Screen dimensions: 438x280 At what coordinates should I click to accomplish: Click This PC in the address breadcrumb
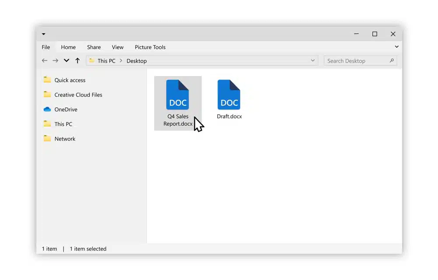(106, 61)
